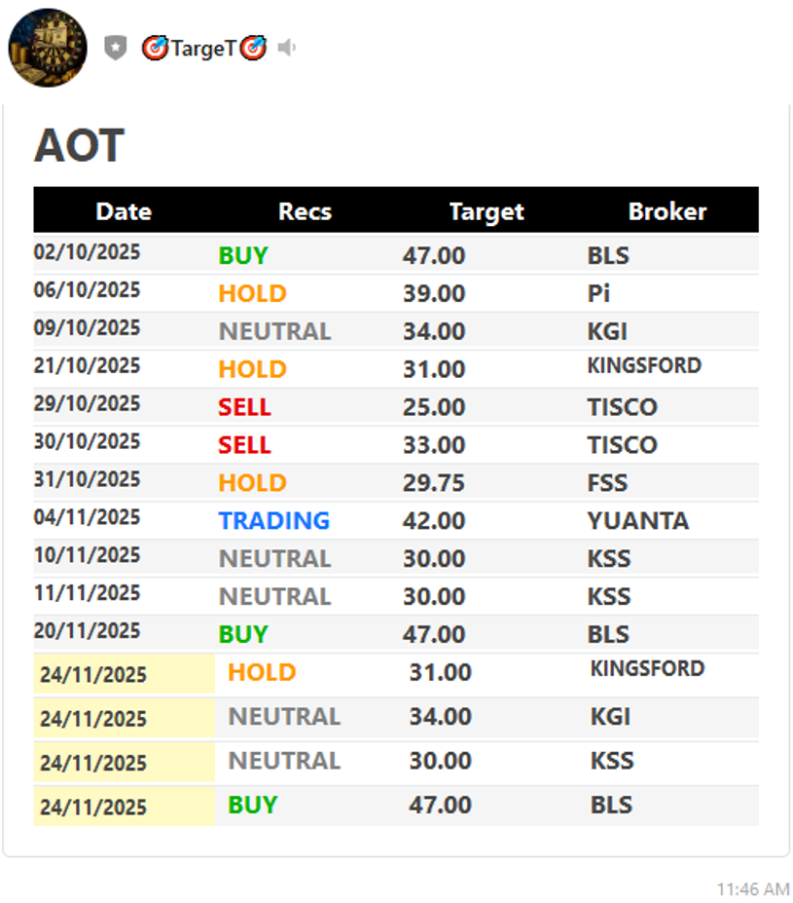
Task: Click the Date column header
Action: (x=124, y=211)
